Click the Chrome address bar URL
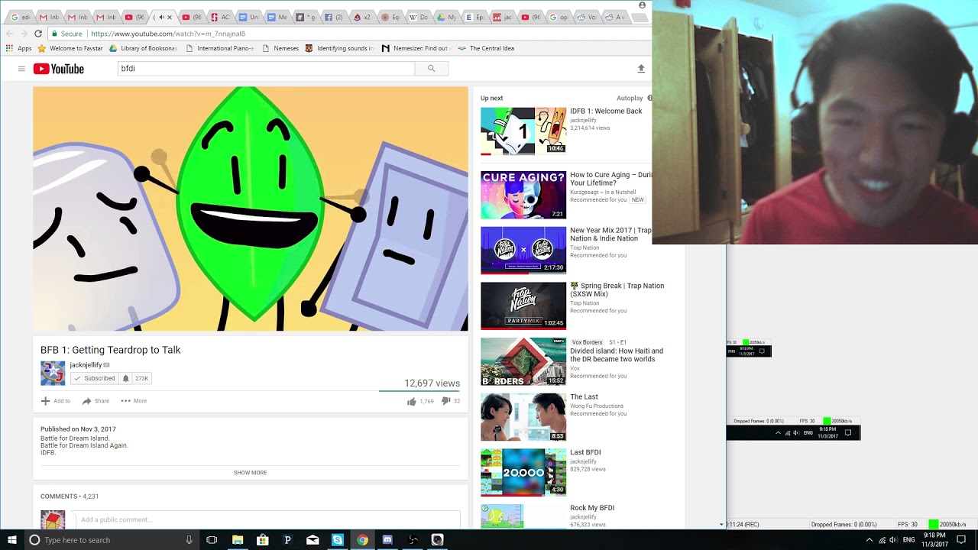 pyautogui.click(x=168, y=34)
